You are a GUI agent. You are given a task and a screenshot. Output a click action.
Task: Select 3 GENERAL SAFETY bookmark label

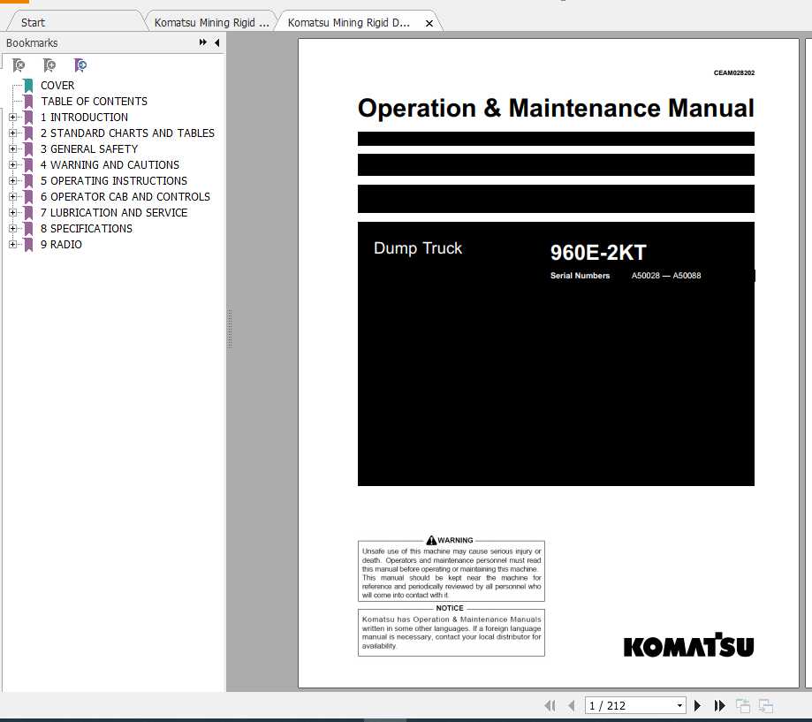[x=89, y=149]
